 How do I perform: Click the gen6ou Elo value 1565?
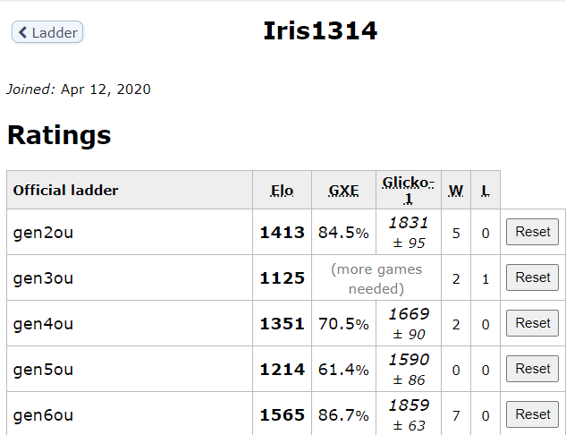click(x=283, y=414)
